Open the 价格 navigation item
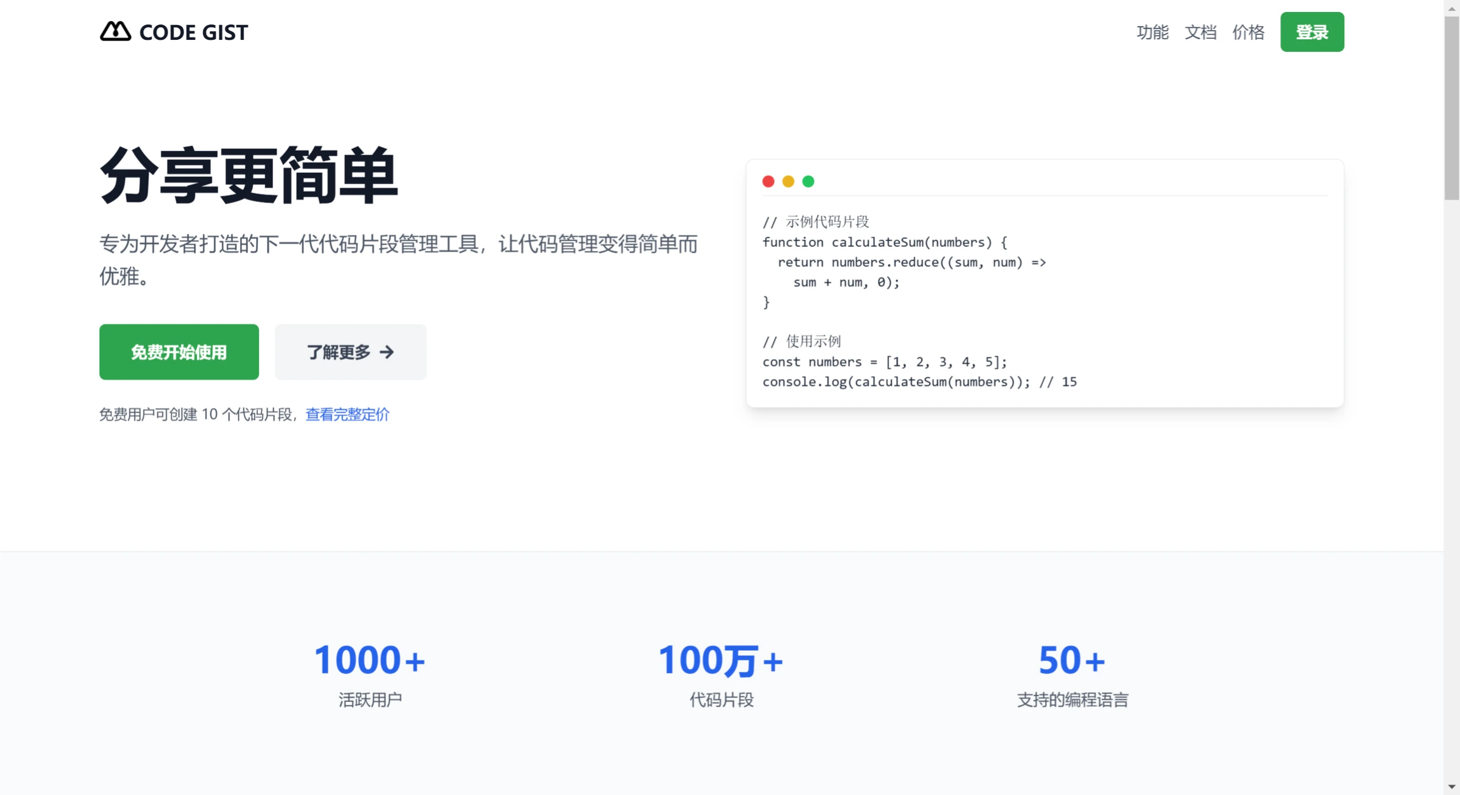 (1248, 33)
